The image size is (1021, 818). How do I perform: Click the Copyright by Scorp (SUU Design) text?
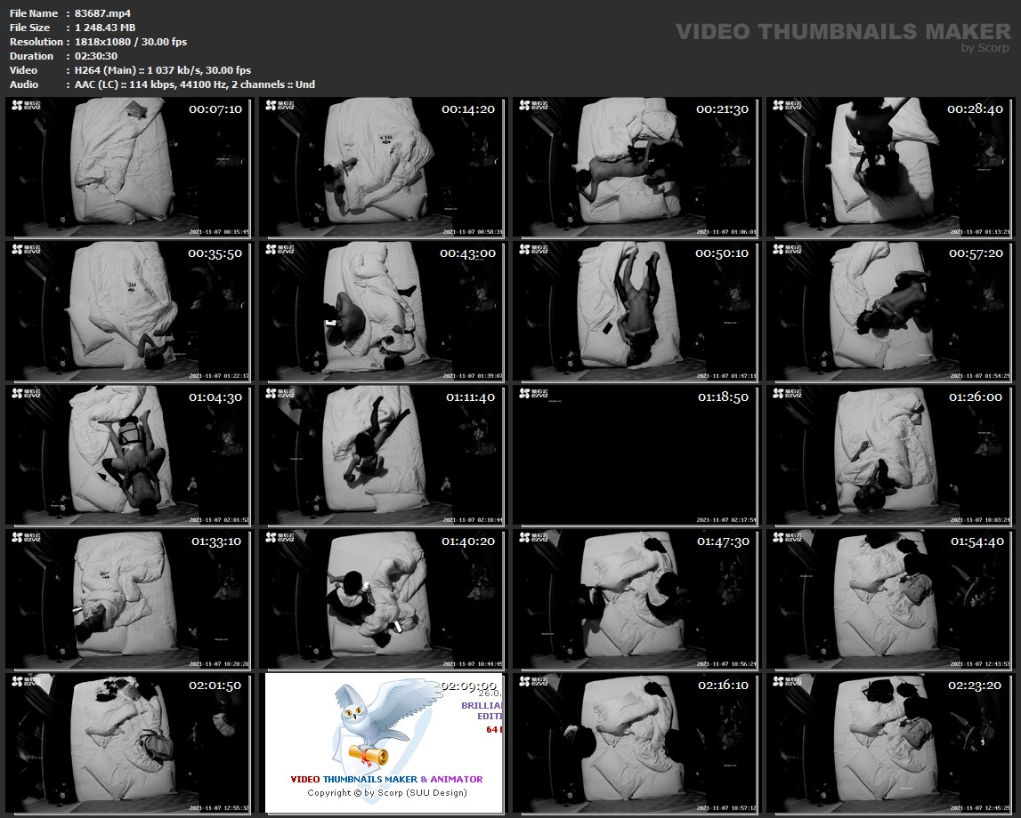386,793
